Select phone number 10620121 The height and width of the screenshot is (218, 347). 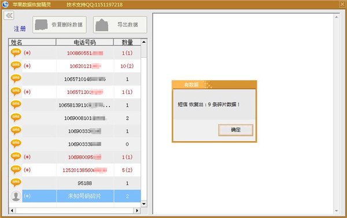(x=85, y=66)
